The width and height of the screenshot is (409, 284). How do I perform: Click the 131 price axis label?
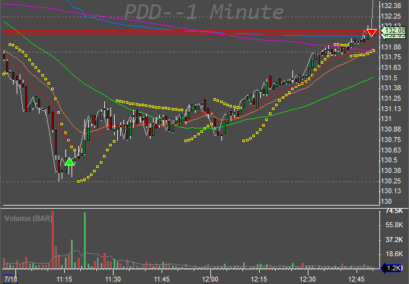tap(386, 119)
